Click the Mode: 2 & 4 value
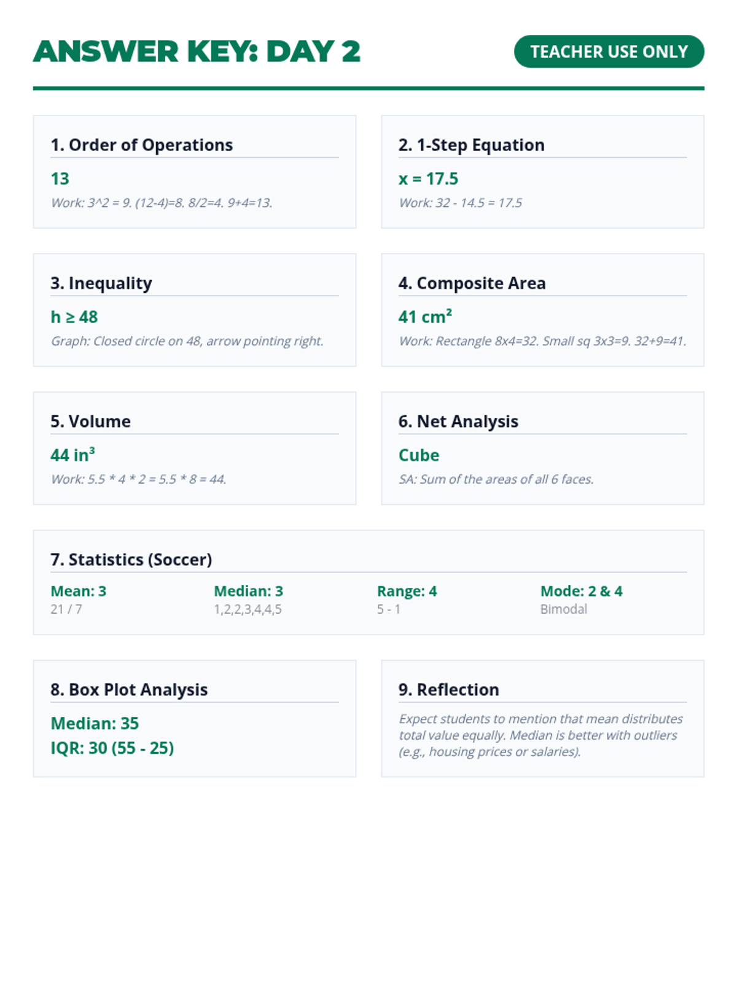This screenshot has height=983, width=737. tap(581, 591)
